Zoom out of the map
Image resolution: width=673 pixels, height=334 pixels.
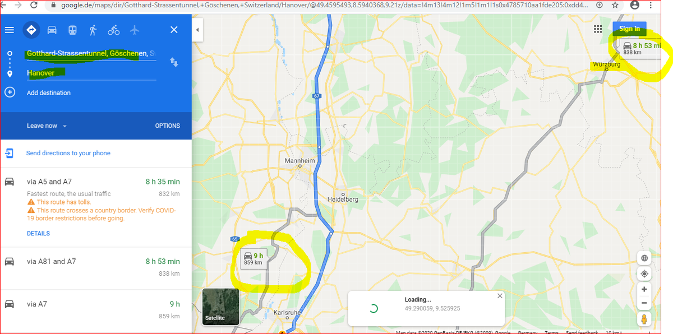click(644, 304)
